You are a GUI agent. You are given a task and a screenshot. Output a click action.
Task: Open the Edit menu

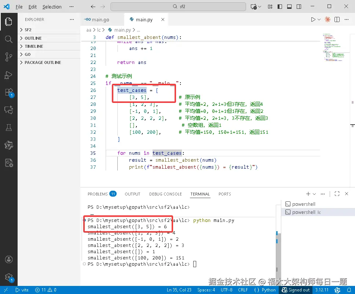pyautogui.click(x=33, y=7)
